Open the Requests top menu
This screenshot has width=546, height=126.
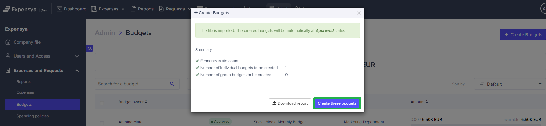point(175,9)
